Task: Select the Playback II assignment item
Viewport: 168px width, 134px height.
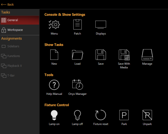Action: tap(20, 66)
